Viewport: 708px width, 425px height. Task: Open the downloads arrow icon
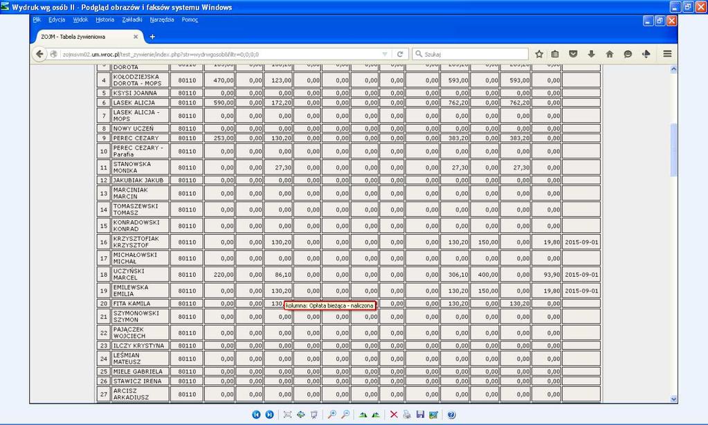click(x=591, y=54)
